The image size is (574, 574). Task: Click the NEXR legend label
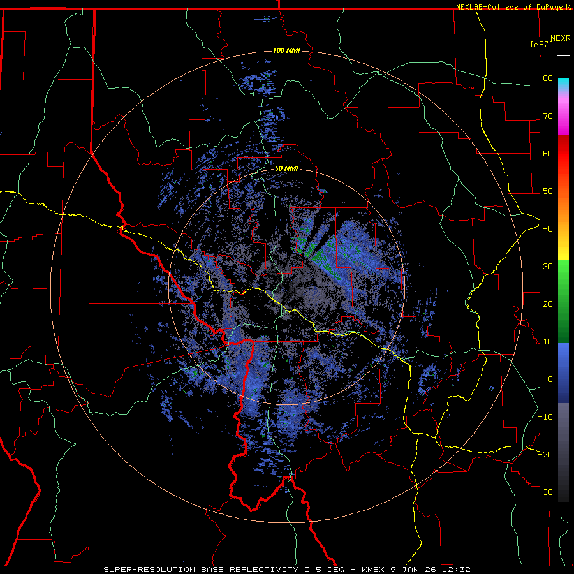click(561, 38)
